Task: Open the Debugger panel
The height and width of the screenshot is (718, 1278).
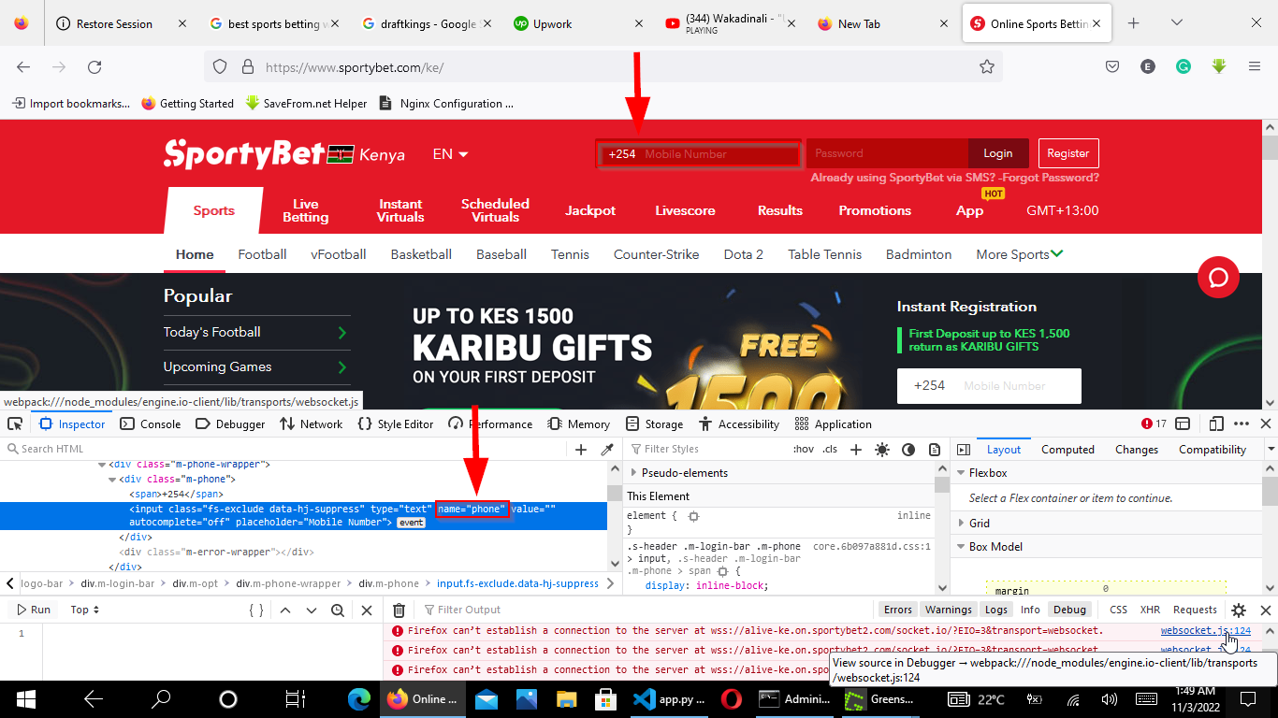Action: point(230,424)
